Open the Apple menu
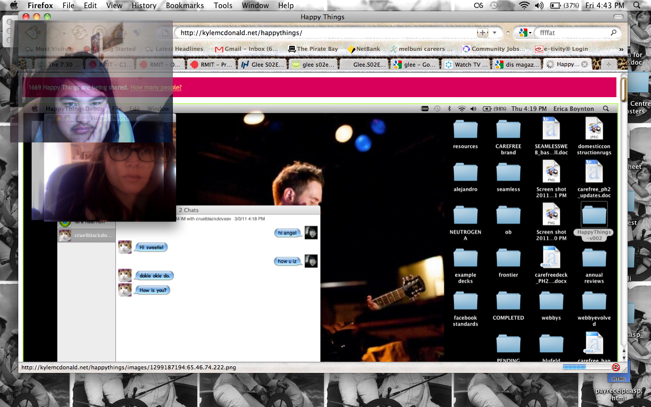The image size is (651, 407). 13,6
